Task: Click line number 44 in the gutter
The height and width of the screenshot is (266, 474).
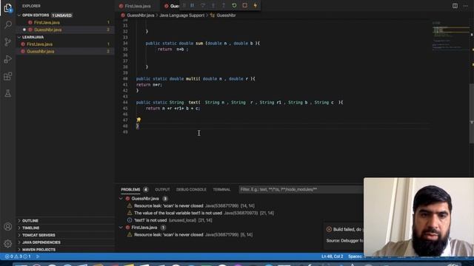Action: coord(125,102)
